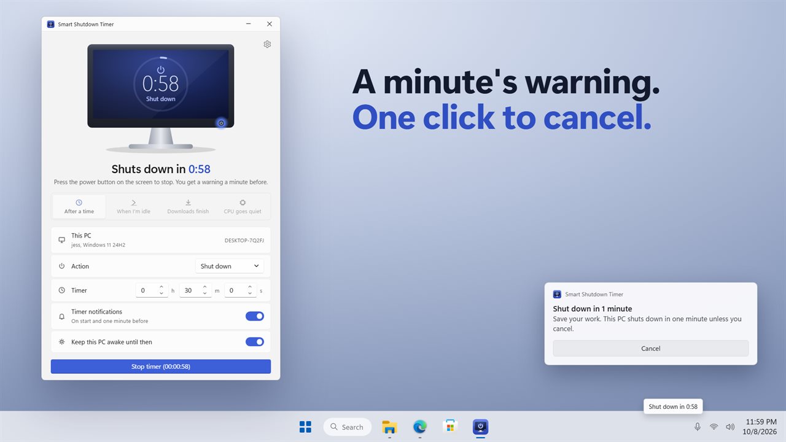This screenshot has height=442, width=786.
Task: Open settings via the gear icon
Action: coord(267,44)
